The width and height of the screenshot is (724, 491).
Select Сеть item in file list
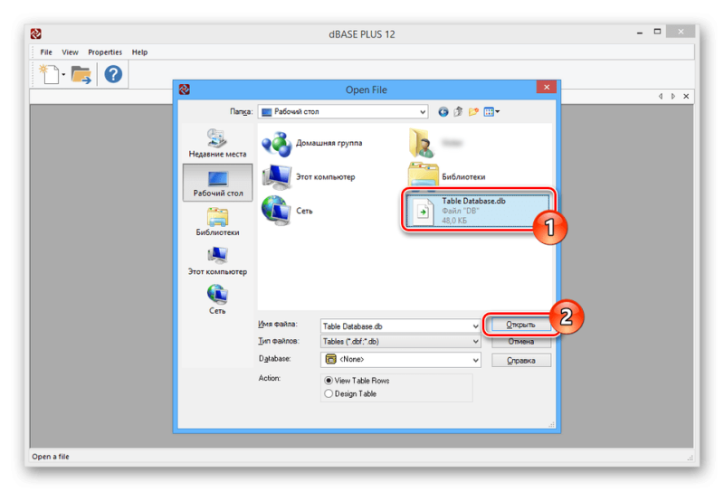(x=288, y=211)
